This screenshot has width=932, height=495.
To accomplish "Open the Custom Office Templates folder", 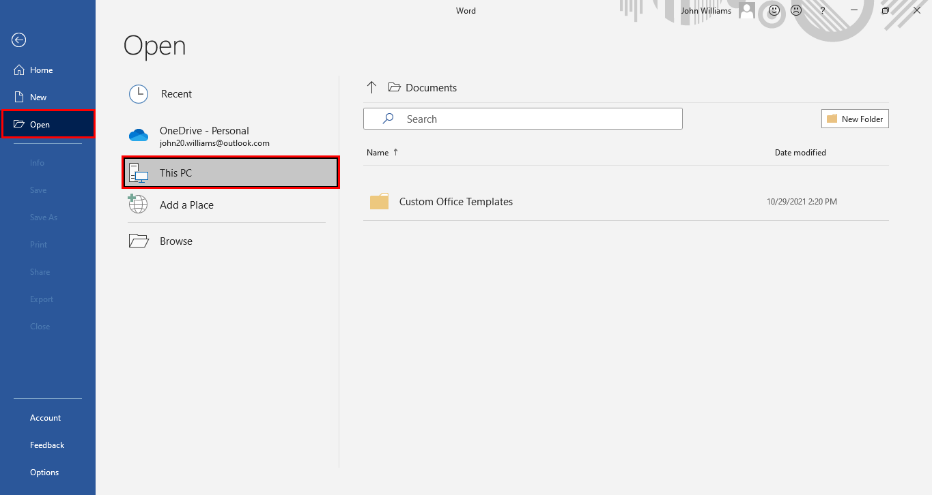I will (x=626, y=202).
